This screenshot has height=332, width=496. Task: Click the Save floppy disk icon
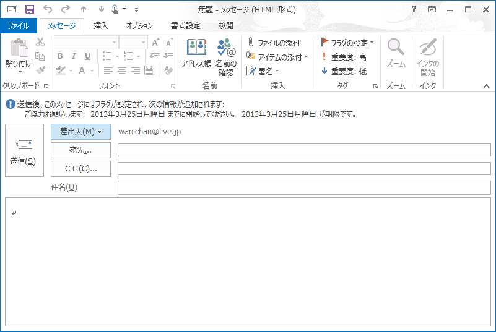coord(30,9)
